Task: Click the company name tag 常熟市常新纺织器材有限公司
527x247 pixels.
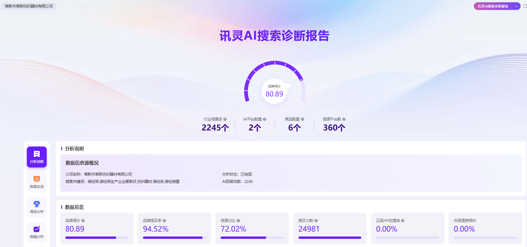Action: (29, 6)
